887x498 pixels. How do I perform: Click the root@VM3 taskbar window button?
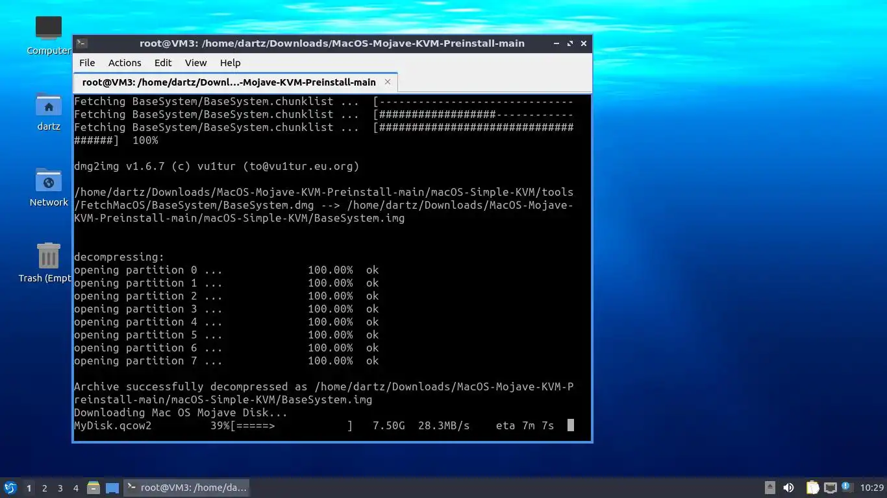coord(186,488)
